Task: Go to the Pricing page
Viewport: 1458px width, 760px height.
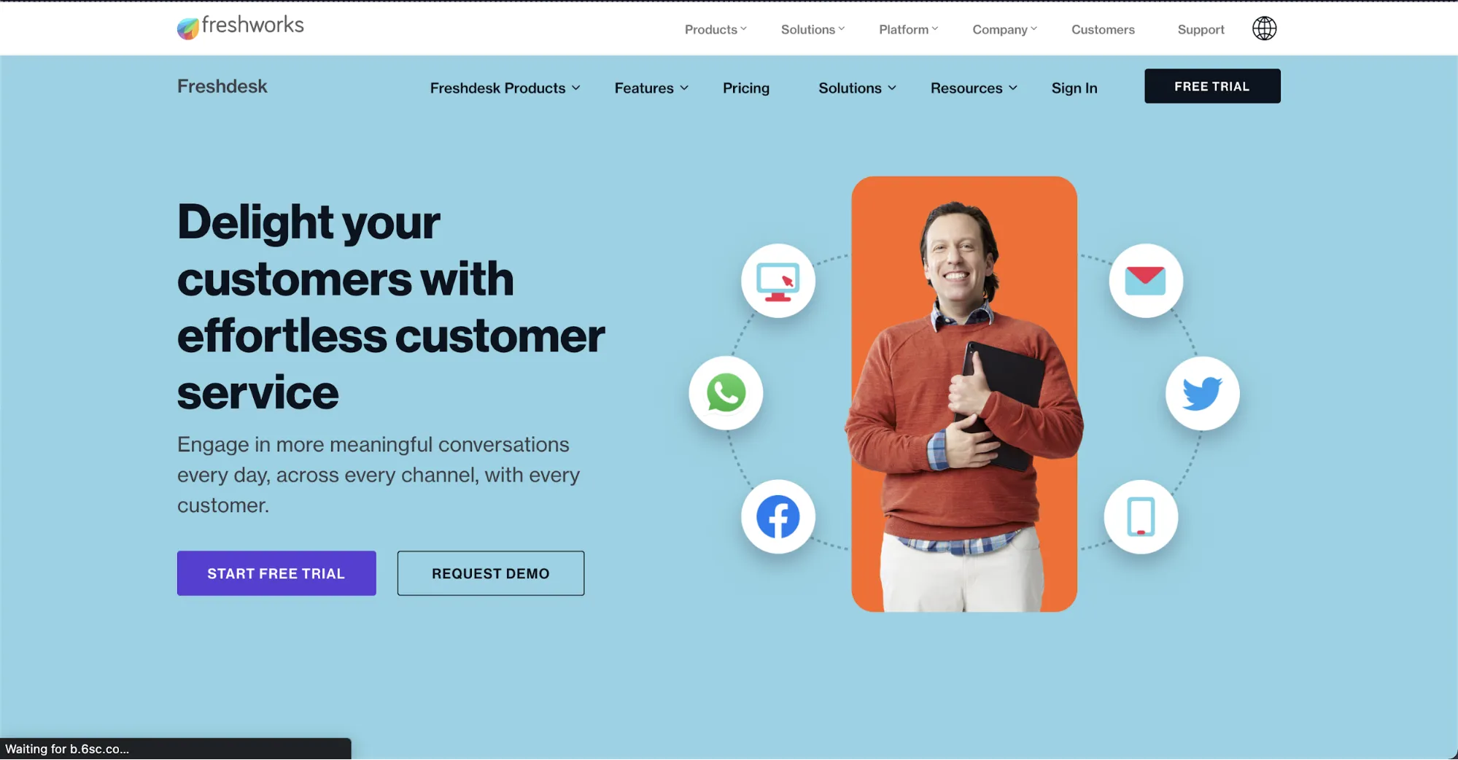Action: point(745,88)
